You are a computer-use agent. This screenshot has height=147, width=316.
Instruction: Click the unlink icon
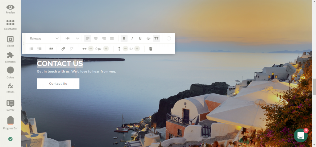pyautogui.click(x=71, y=49)
